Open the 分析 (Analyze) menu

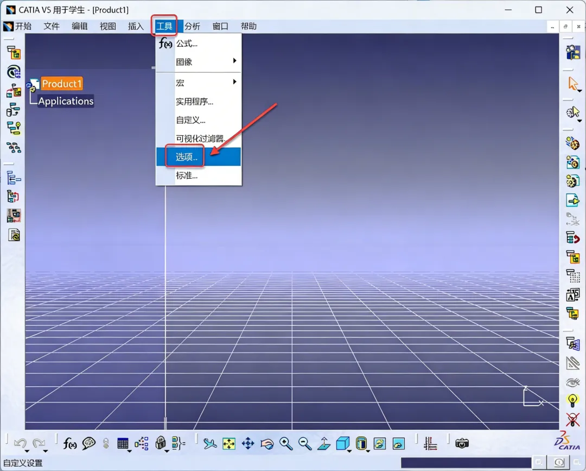(192, 26)
